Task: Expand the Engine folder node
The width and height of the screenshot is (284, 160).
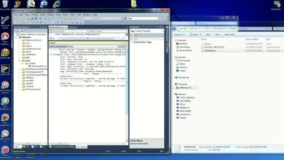Action: [x=19, y=46]
